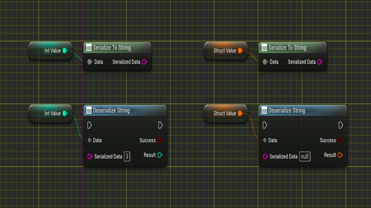
Task: Click exec input pin on left Deserialize String
Action: 90,125
